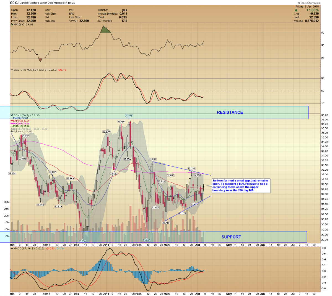The image size is (332, 296).
Task: Click the Options value yes
Action: pos(125,10)
